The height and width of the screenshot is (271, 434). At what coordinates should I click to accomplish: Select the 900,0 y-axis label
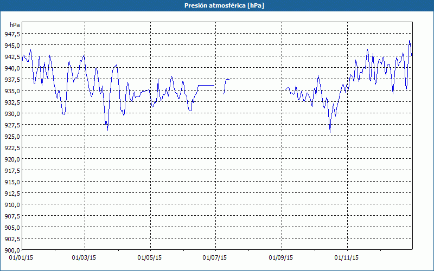click(12, 250)
